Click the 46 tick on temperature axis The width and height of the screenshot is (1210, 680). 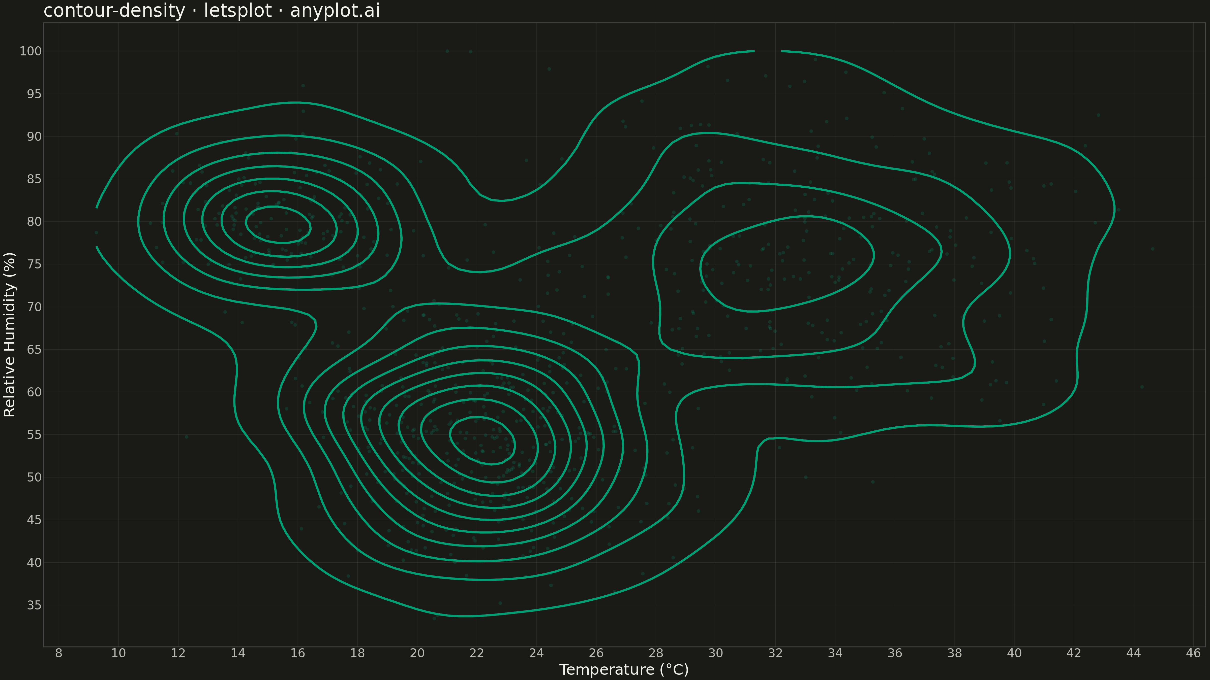coord(1193,653)
